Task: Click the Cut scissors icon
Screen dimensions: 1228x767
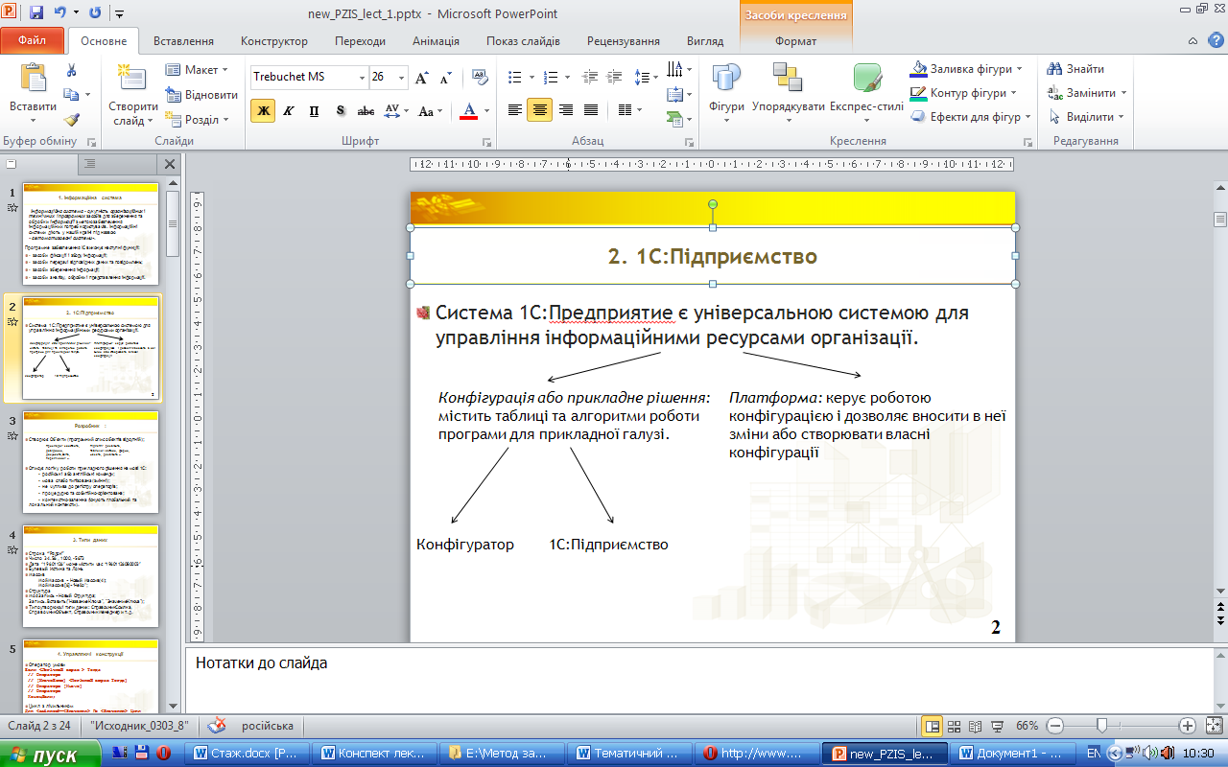Action: click(x=71, y=70)
